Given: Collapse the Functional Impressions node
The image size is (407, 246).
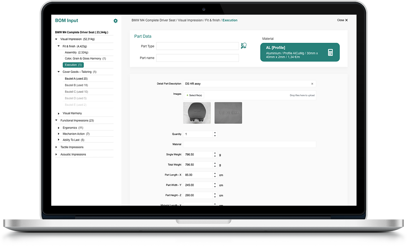Looking at the screenshot, I should [56, 120].
